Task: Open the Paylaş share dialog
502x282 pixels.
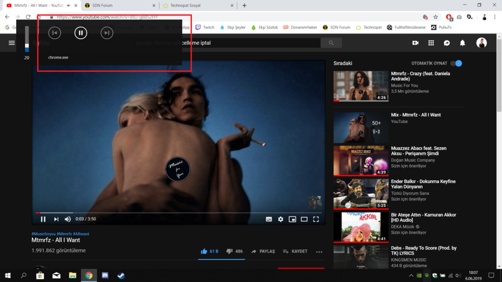Action: (x=263, y=251)
